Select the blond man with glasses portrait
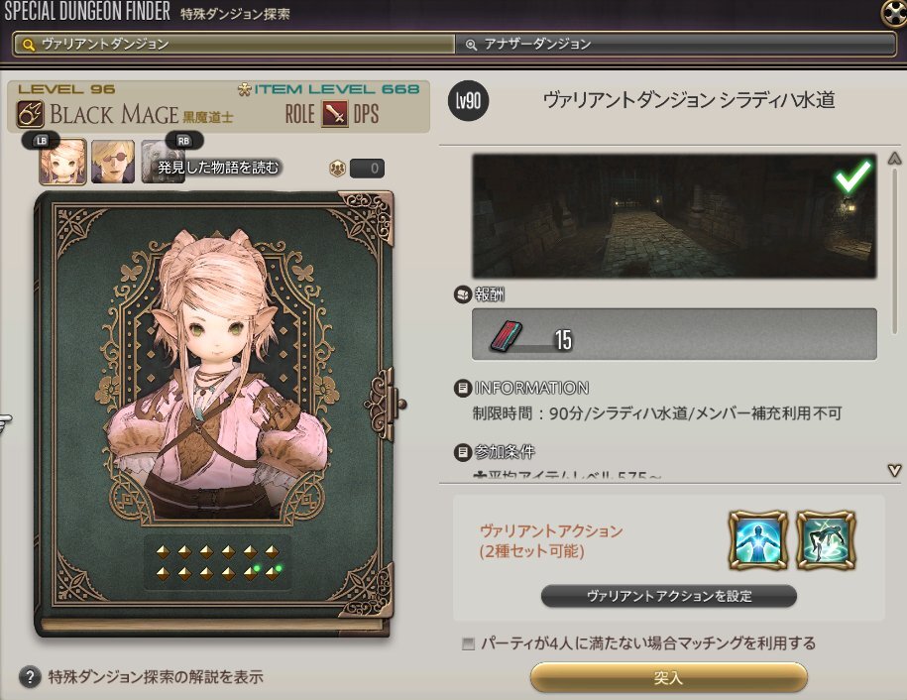907x700 pixels. click(x=113, y=162)
